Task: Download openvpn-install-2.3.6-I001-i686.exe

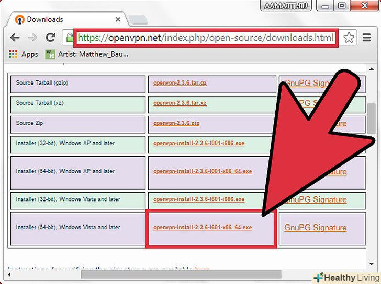Action: 199,143
